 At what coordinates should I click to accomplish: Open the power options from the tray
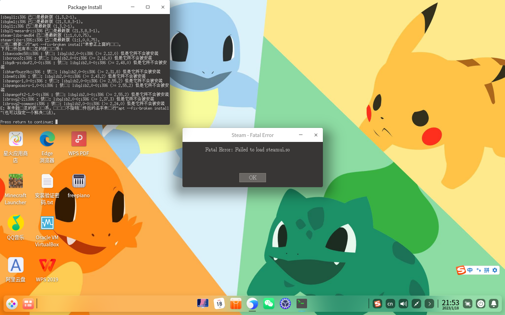click(x=480, y=304)
